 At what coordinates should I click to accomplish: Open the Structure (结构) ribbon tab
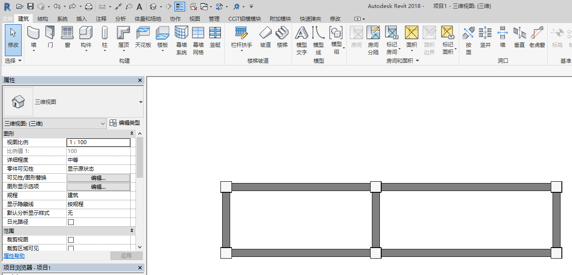click(x=43, y=19)
